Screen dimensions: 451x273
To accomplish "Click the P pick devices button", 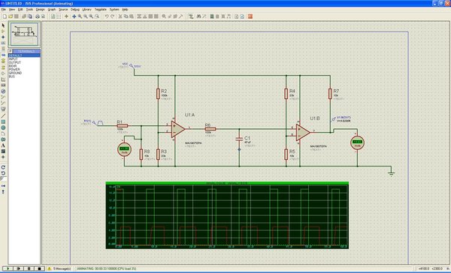I will click(11, 52).
